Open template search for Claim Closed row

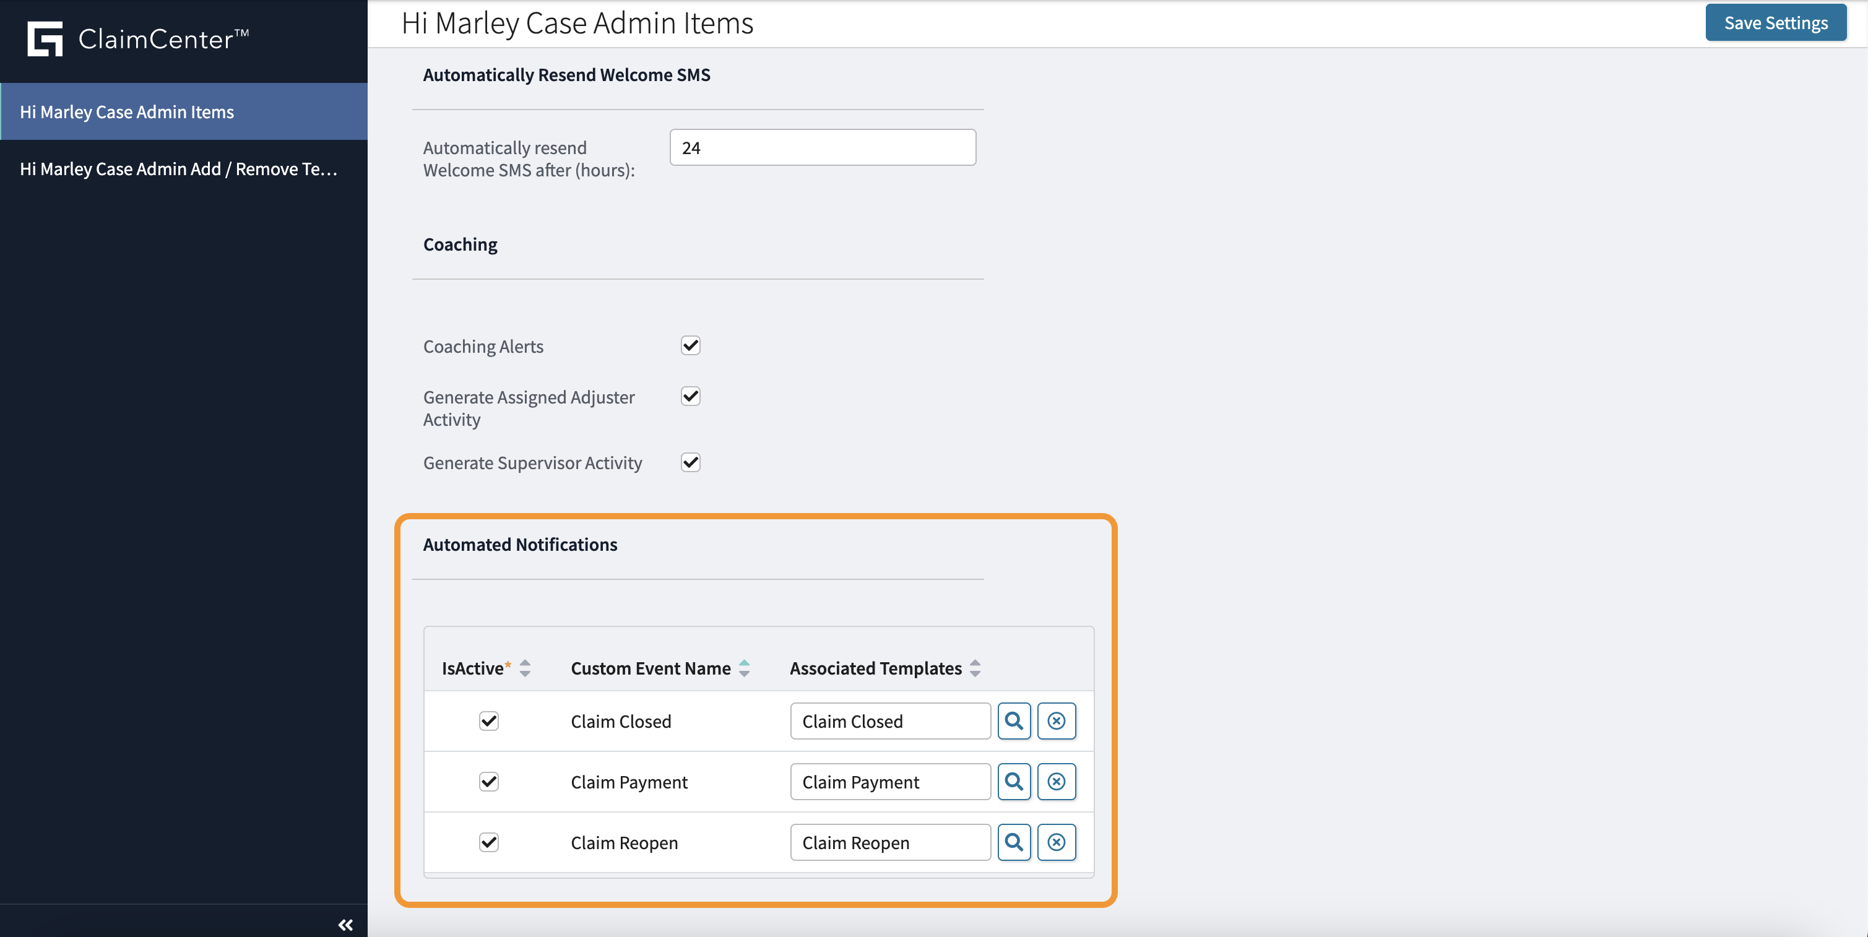tap(1014, 721)
